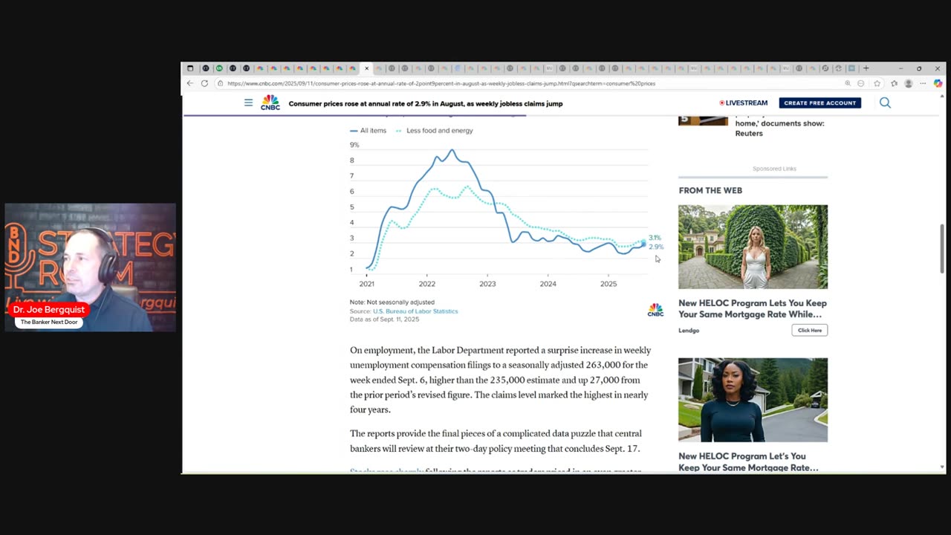The image size is (951, 535).
Task: Click the 'Sponsored Links' label
Action: coord(774,169)
